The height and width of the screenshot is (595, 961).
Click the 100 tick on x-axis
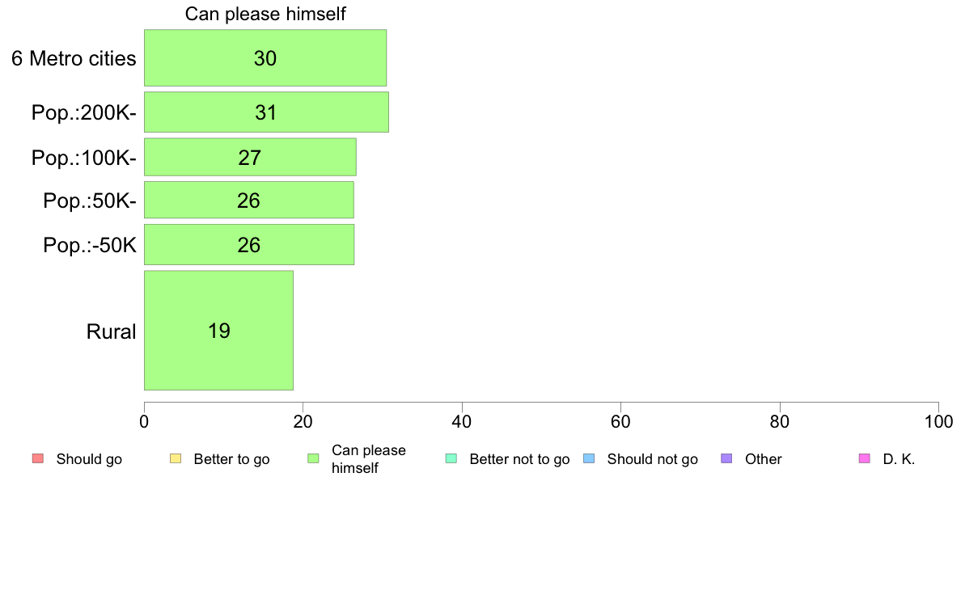tap(939, 421)
